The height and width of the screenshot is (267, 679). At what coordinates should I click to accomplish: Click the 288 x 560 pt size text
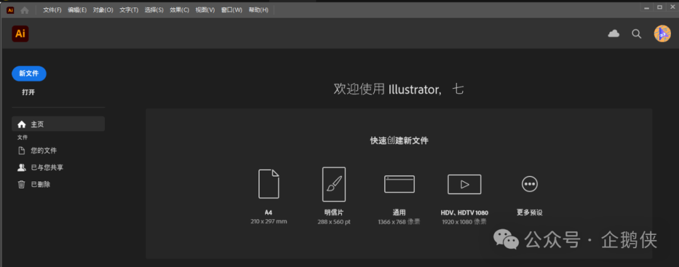(x=334, y=222)
